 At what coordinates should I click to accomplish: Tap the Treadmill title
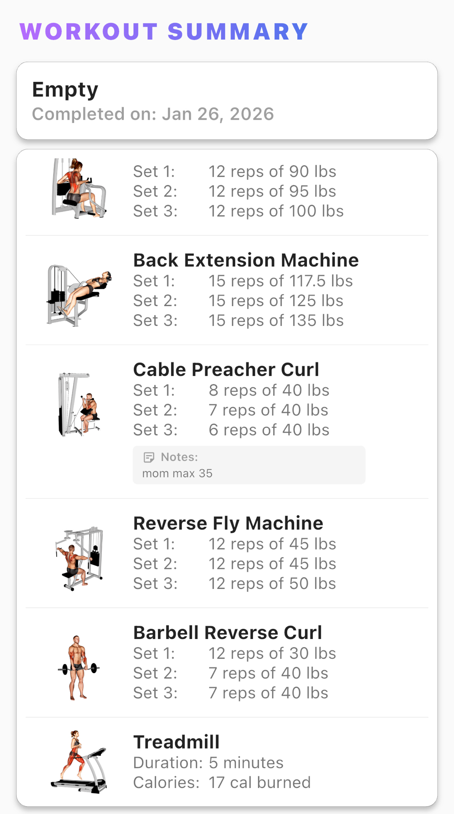(176, 742)
